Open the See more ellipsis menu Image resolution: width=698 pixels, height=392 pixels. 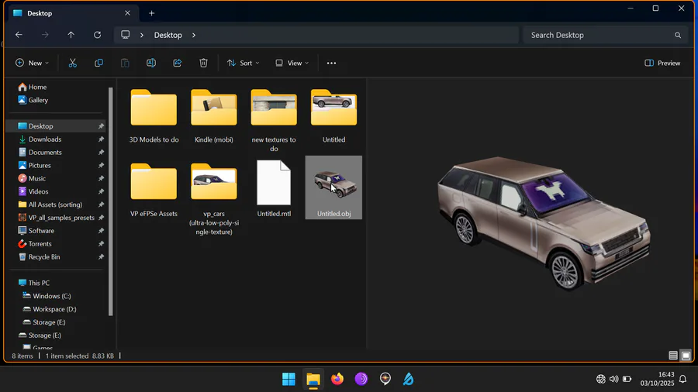click(332, 63)
